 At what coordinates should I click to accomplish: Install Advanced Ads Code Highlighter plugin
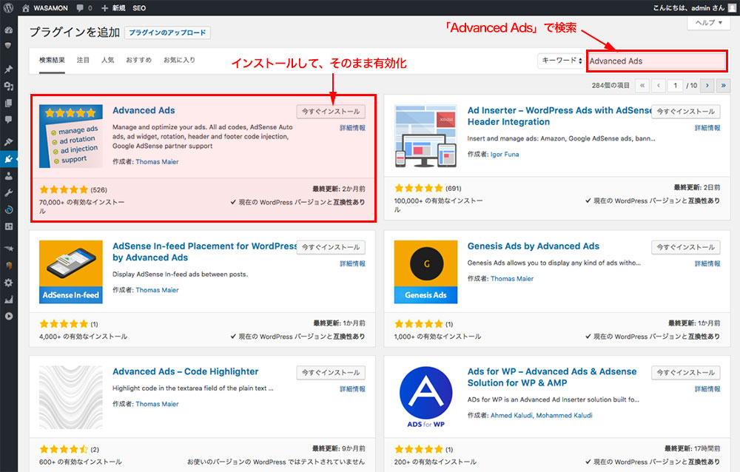tap(331, 373)
